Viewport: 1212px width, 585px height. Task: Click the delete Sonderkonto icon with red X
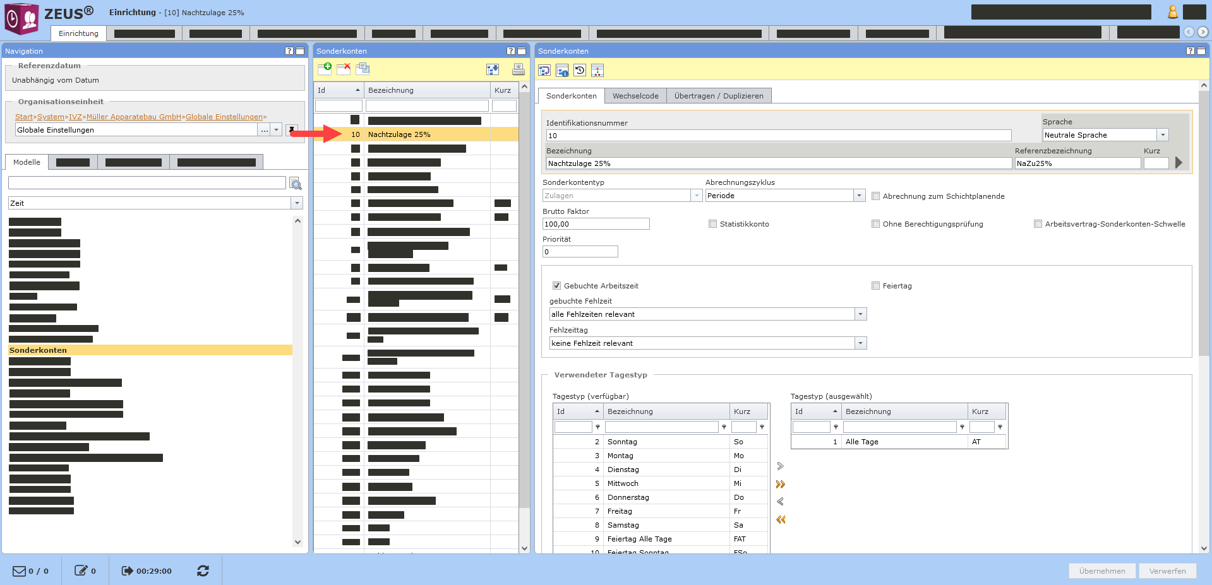pyautogui.click(x=344, y=69)
